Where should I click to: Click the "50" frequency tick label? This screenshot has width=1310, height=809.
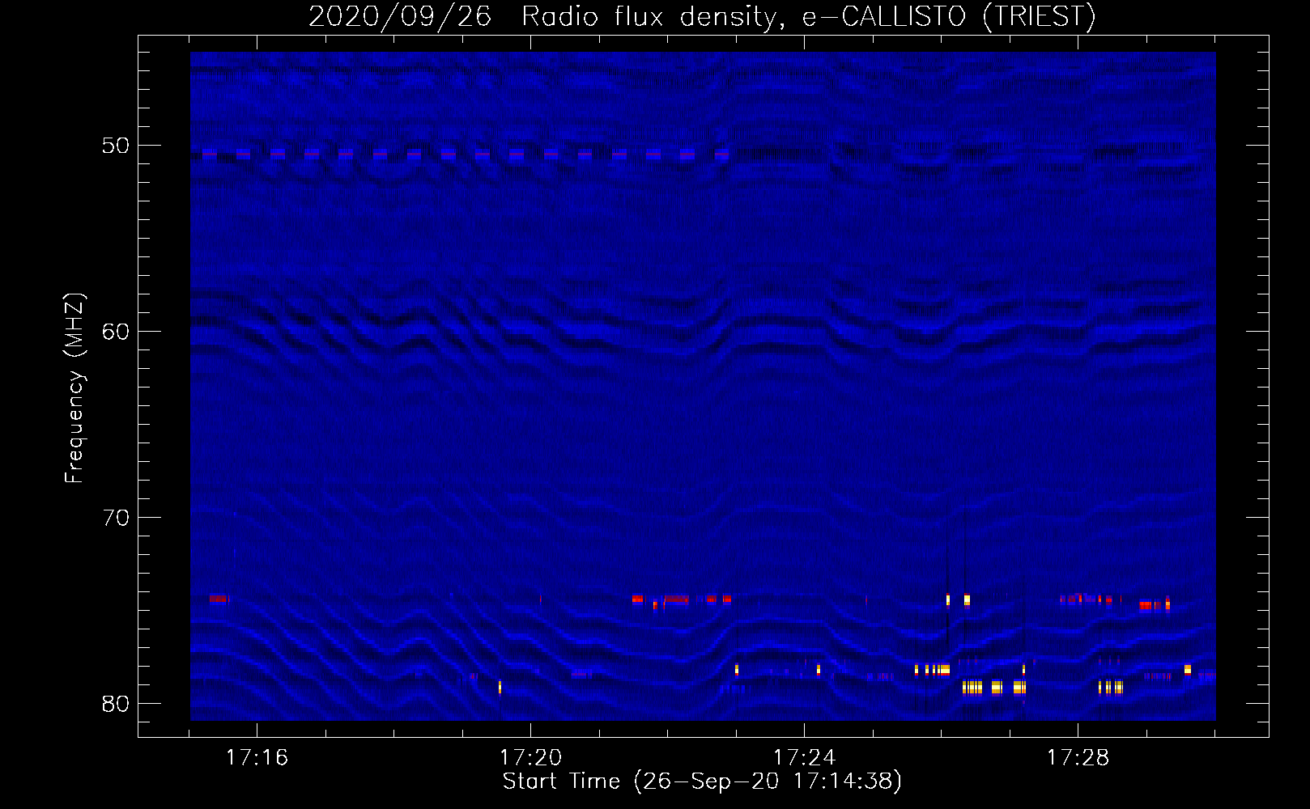pyautogui.click(x=116, y=146)
